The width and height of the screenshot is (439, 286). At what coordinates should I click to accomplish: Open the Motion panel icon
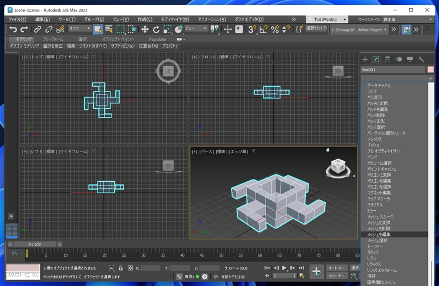pos(398,59)
